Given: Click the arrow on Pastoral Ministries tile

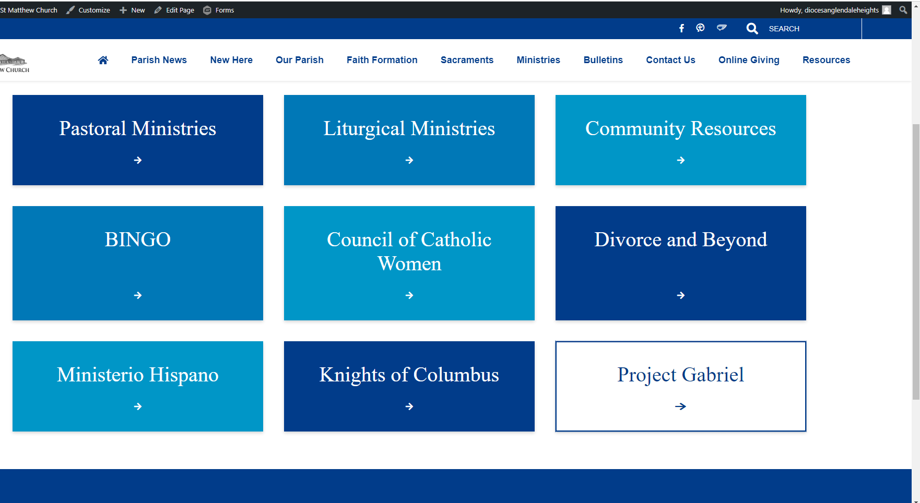Looking at the screenshot, I should click(x=138, y=160).
